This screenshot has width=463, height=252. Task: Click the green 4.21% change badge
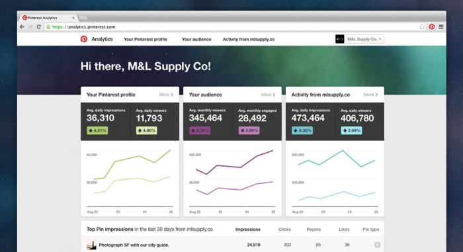[97, 130]
